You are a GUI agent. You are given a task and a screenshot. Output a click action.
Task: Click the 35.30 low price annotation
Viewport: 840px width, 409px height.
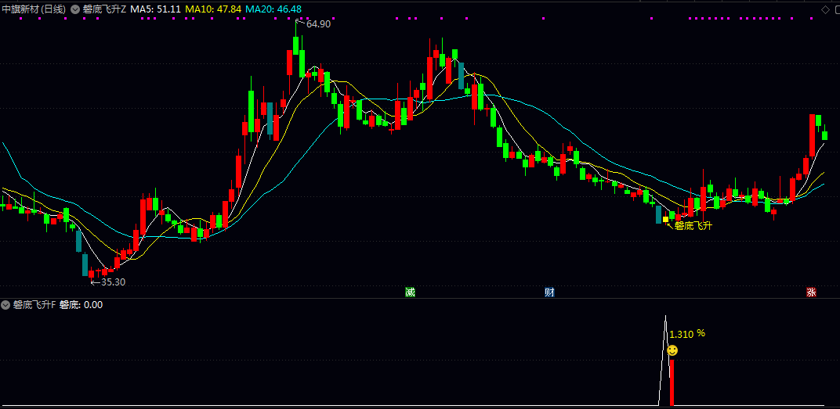click(113, 282)
